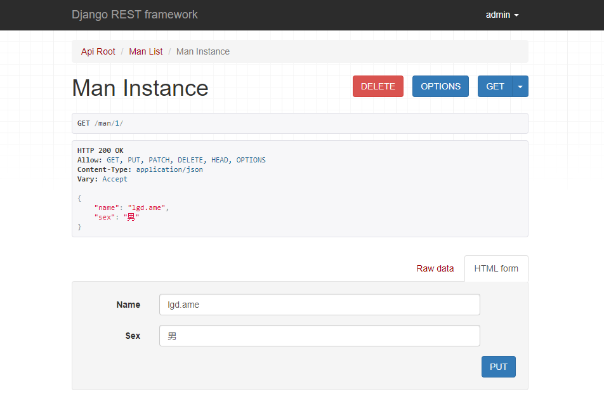Navigate to Api Root via breadcrumb
The image size is (604, 394).
(98, 51)
